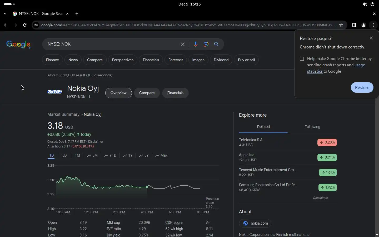Image resolution: width=379 pixels, height=237 pixels.
Task: Switch chart to 1M range
Action: pos(77,155)
